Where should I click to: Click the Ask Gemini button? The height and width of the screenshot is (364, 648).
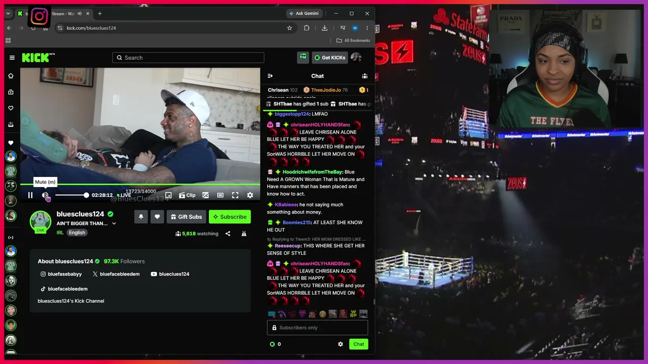pos(303,14)
